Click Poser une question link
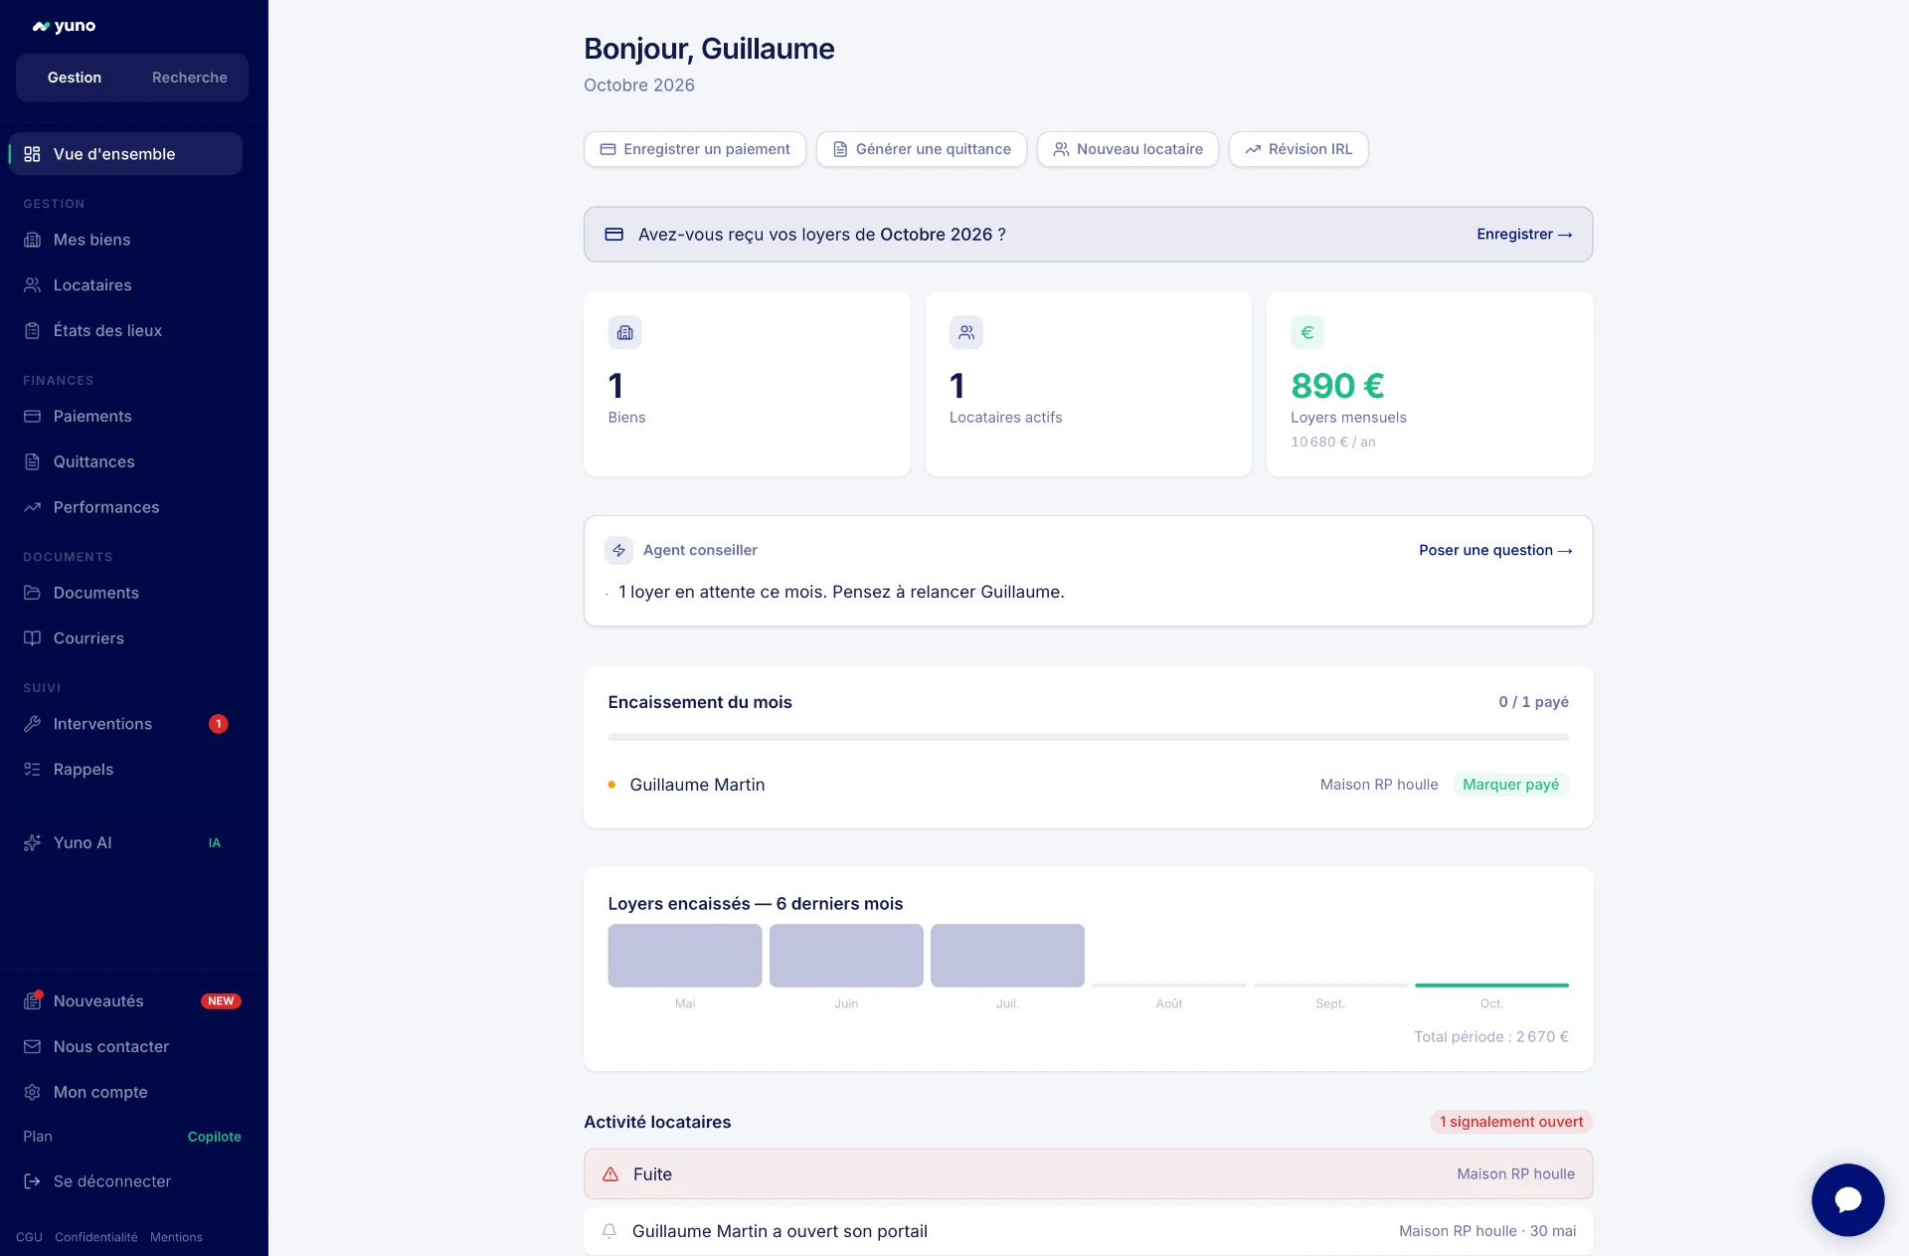 1495,550
